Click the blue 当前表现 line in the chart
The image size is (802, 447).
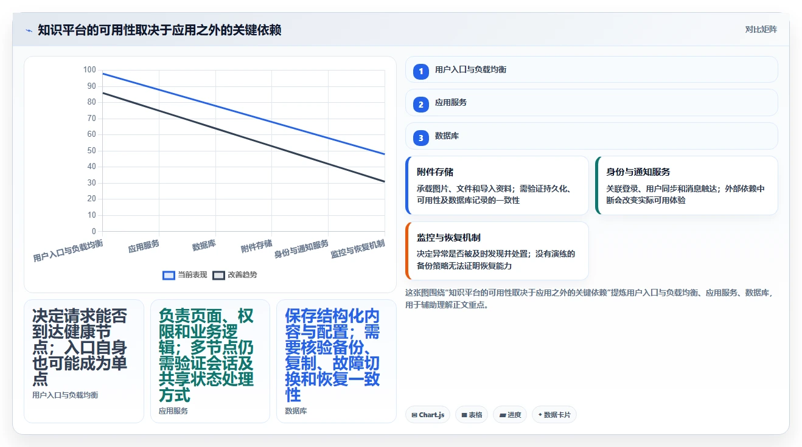(x=243, y=113)
